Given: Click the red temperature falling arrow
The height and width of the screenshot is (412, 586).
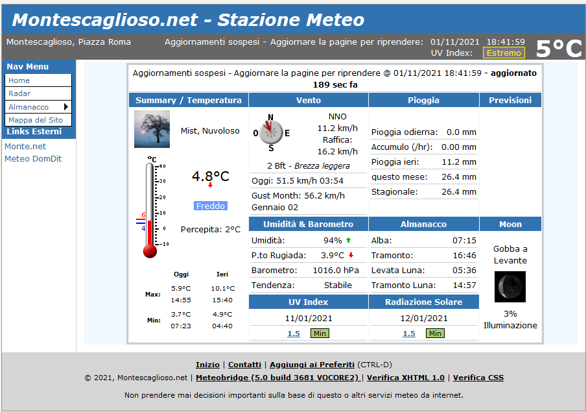Looking at the screenshot, I should pyautogui.click(x=210, y=186).
